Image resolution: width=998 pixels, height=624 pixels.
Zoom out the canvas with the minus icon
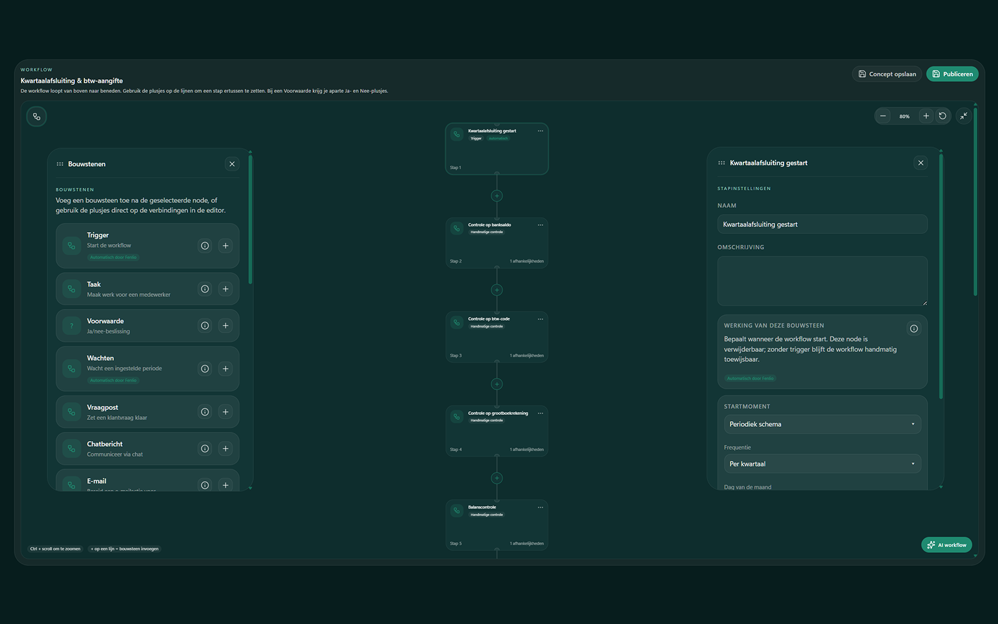click(883, 116)
